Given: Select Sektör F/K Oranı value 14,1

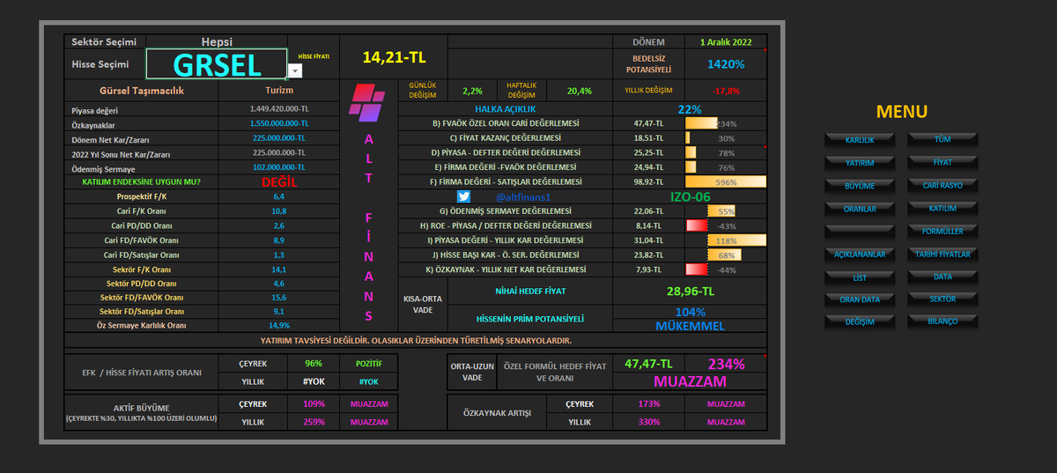Looking at the screenshot, I should pos(279,269).
